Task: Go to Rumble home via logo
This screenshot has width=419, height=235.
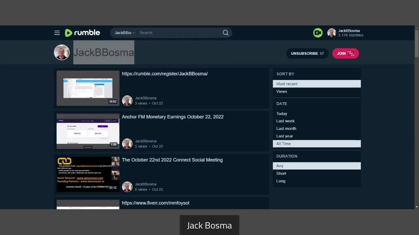Action: 82,33
